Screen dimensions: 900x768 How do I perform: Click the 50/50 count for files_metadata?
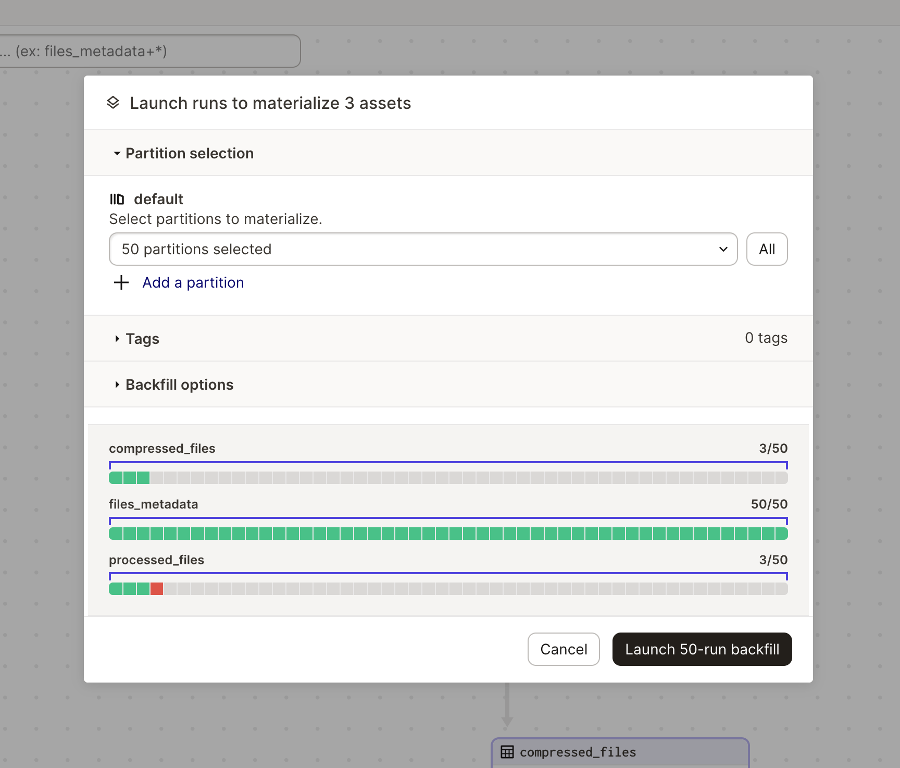[x=769, y=504]
